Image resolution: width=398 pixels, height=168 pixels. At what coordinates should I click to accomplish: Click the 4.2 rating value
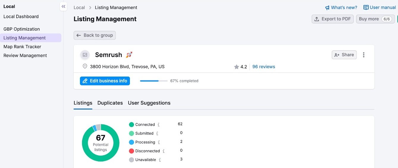(244, 67)
